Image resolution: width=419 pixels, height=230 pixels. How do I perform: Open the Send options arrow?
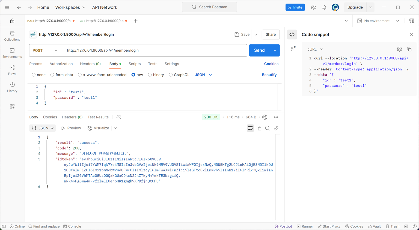tap(275, 50)
